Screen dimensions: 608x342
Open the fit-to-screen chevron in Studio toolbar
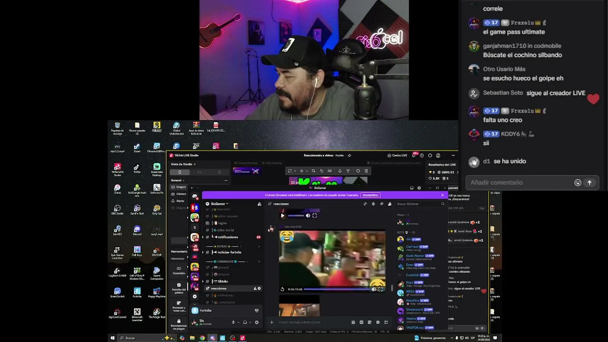point(294,171)
